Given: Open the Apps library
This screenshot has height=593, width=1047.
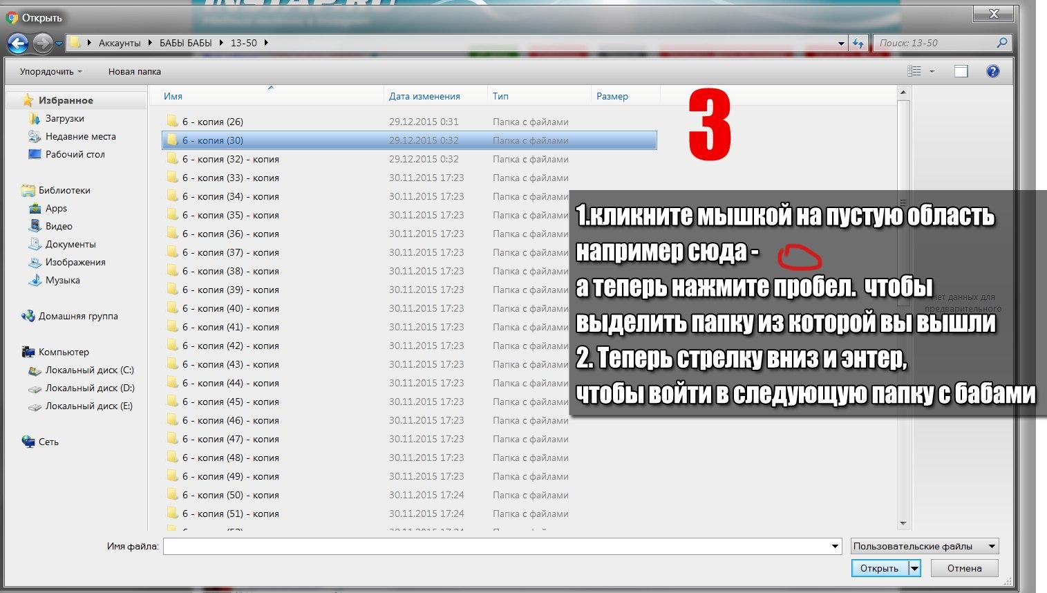Looking at the screenshot, I should (56, 208).
